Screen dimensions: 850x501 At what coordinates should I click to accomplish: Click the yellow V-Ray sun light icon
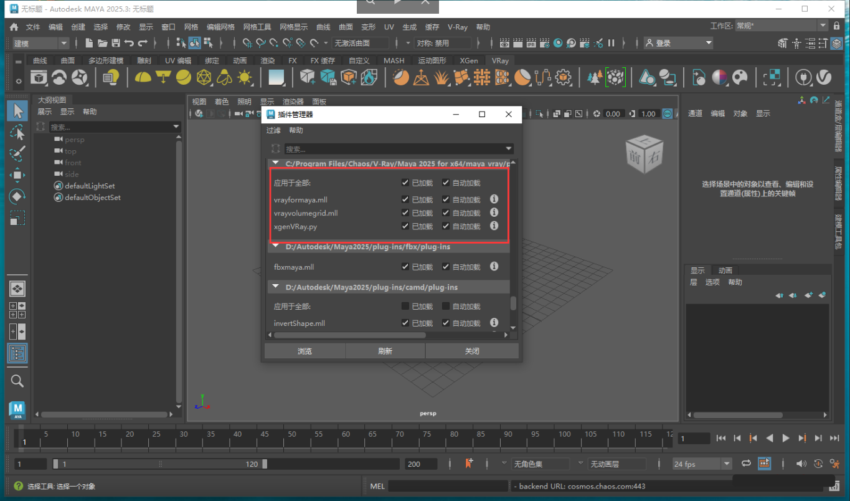pos(245,77)
